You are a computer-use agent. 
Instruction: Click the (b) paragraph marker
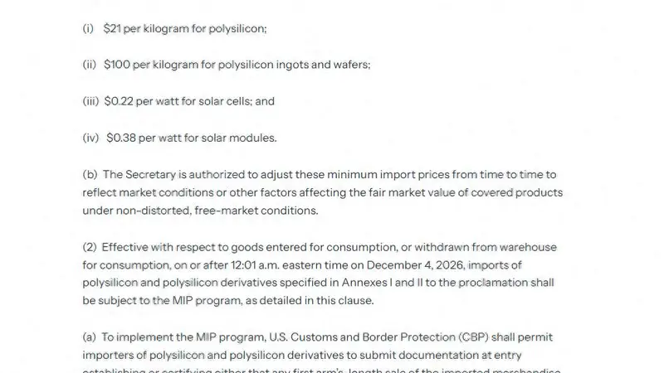tap(90, 175)
